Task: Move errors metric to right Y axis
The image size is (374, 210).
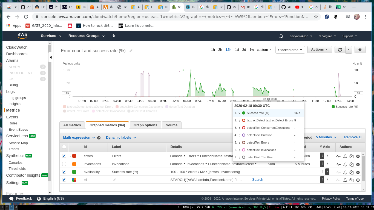Action: pyautogui.click(x=327, y=156)
